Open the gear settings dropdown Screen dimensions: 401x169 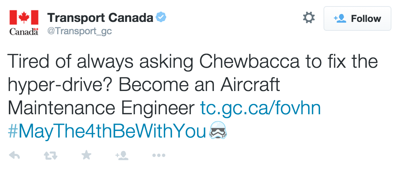click(309, 18)
